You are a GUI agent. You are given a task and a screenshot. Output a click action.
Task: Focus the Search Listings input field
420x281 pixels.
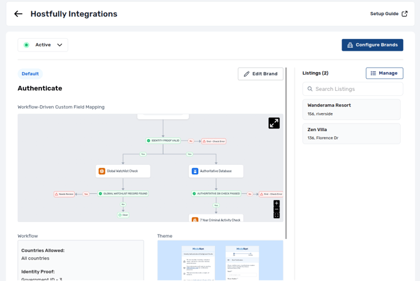coord(353,89)
